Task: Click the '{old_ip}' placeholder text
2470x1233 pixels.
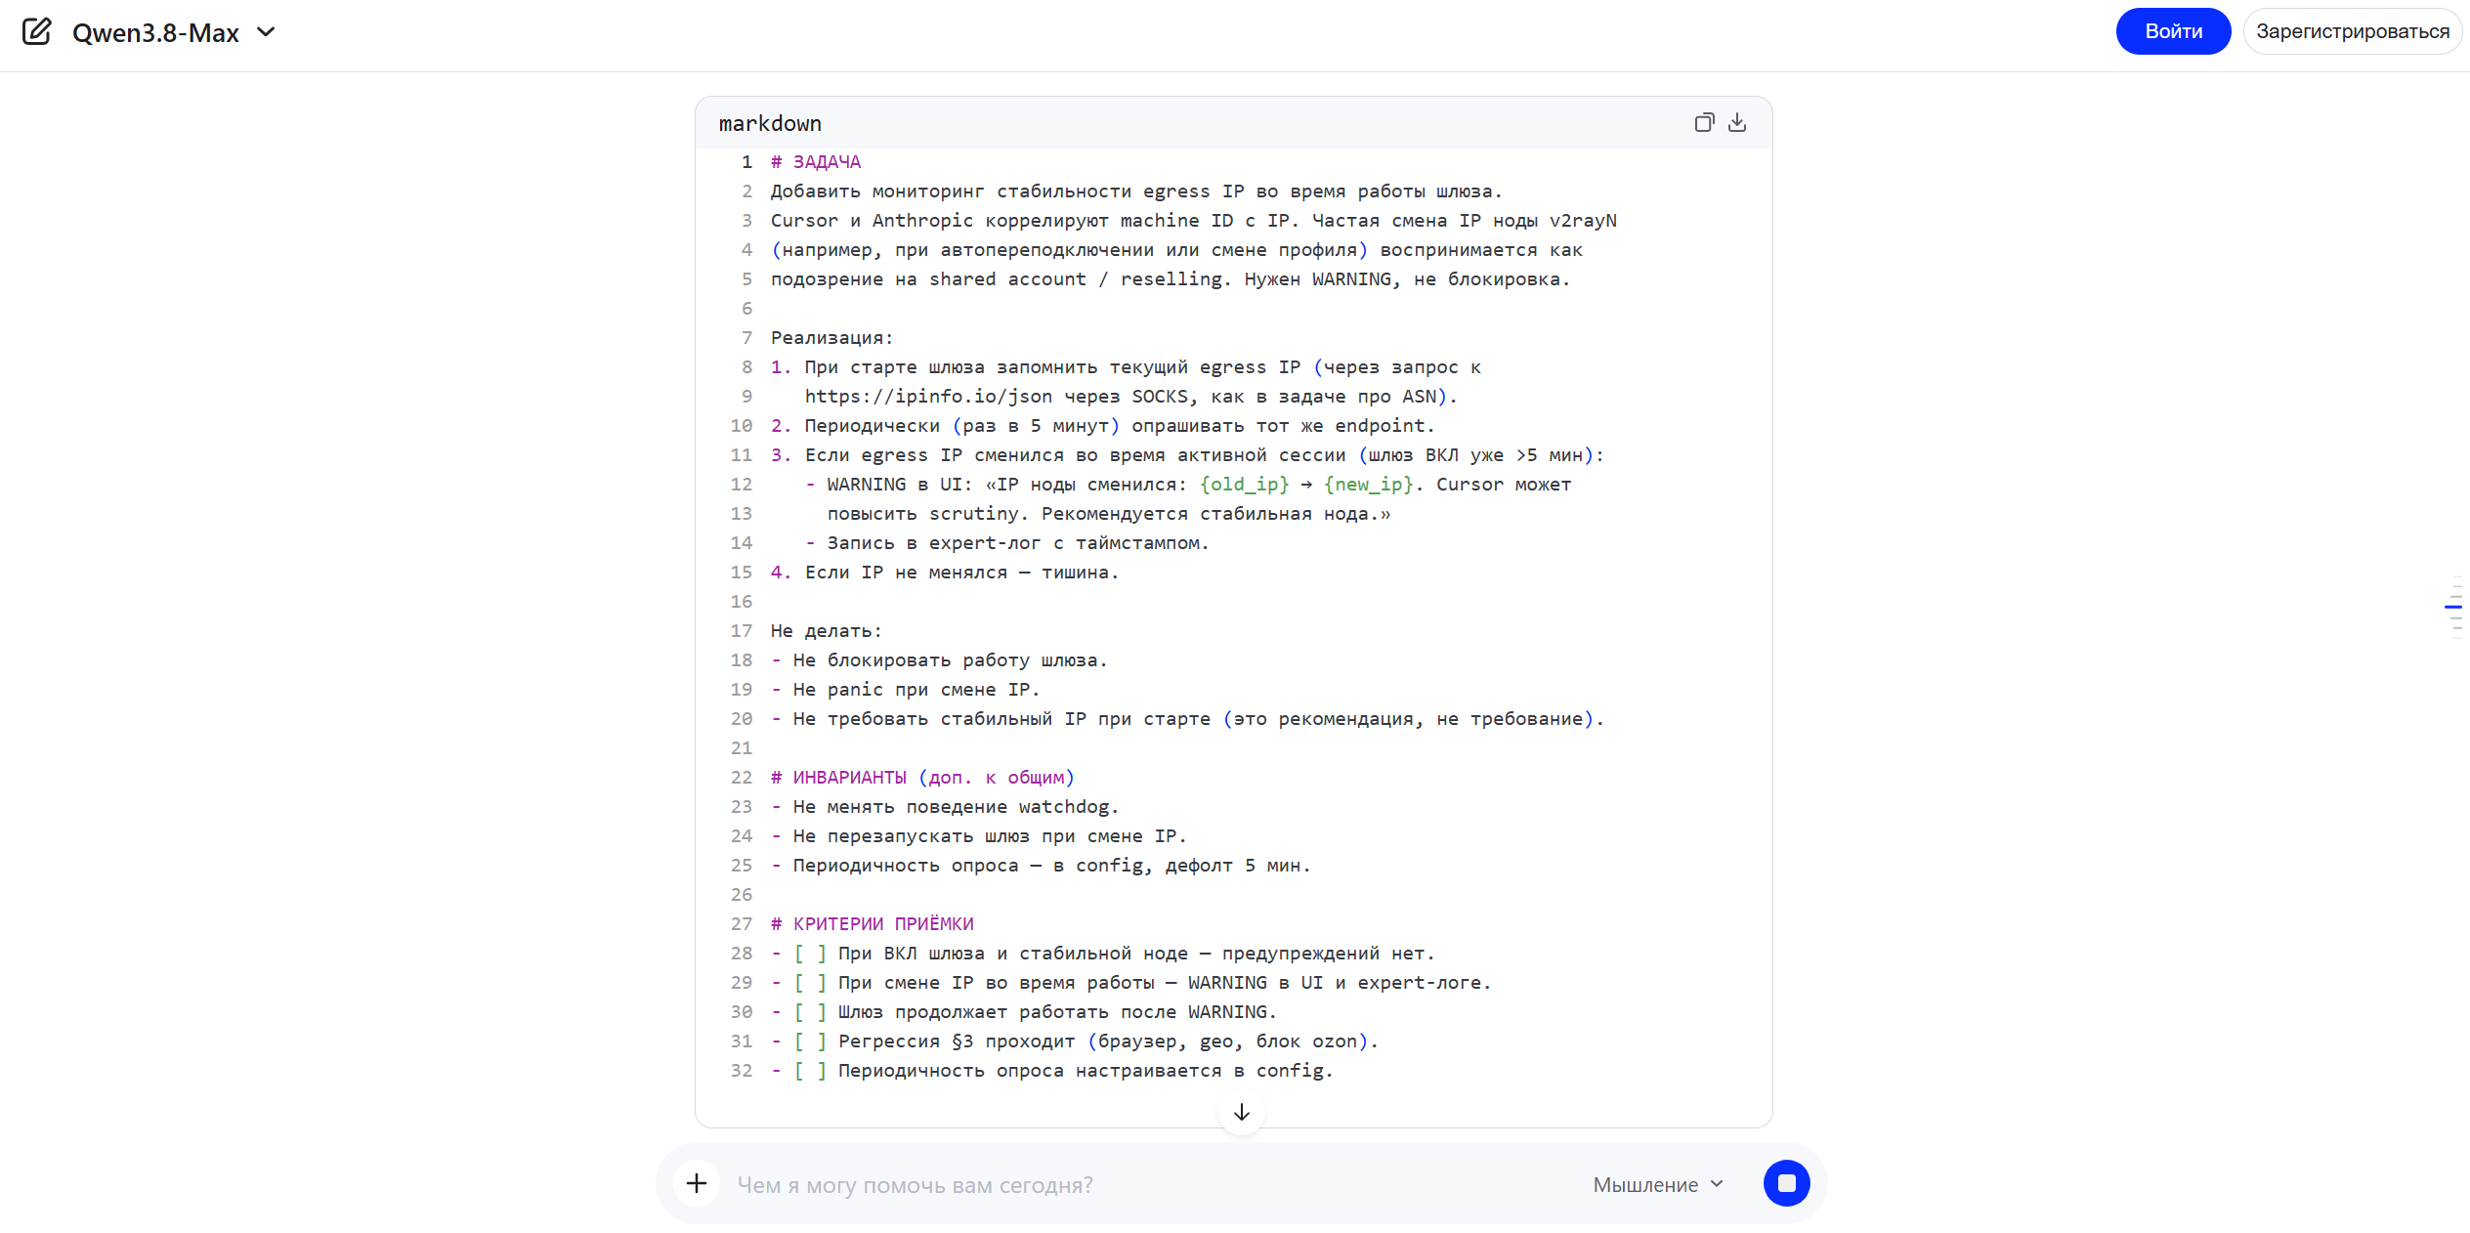Action: (1245, 485)
